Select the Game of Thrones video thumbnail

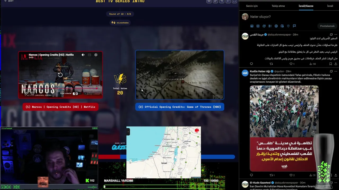click(x=180, y=75)
